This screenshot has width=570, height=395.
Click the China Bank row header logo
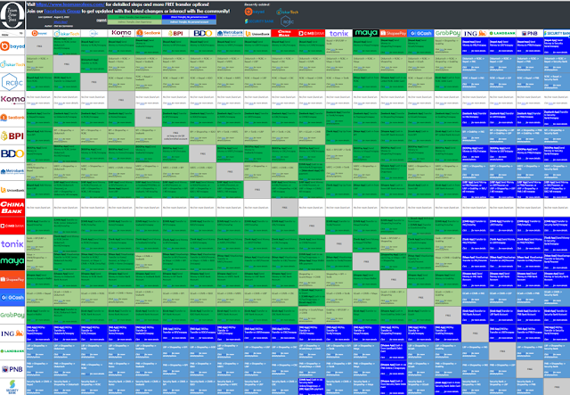pos(12,208)
